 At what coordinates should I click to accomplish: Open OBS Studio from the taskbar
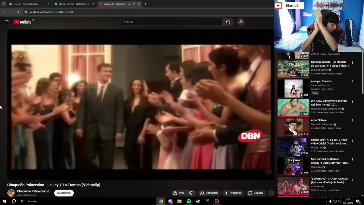(x=217, y=201)
